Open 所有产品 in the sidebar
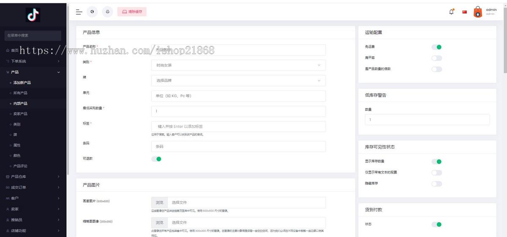Screen dimensions: 507x237 (20, 93)
